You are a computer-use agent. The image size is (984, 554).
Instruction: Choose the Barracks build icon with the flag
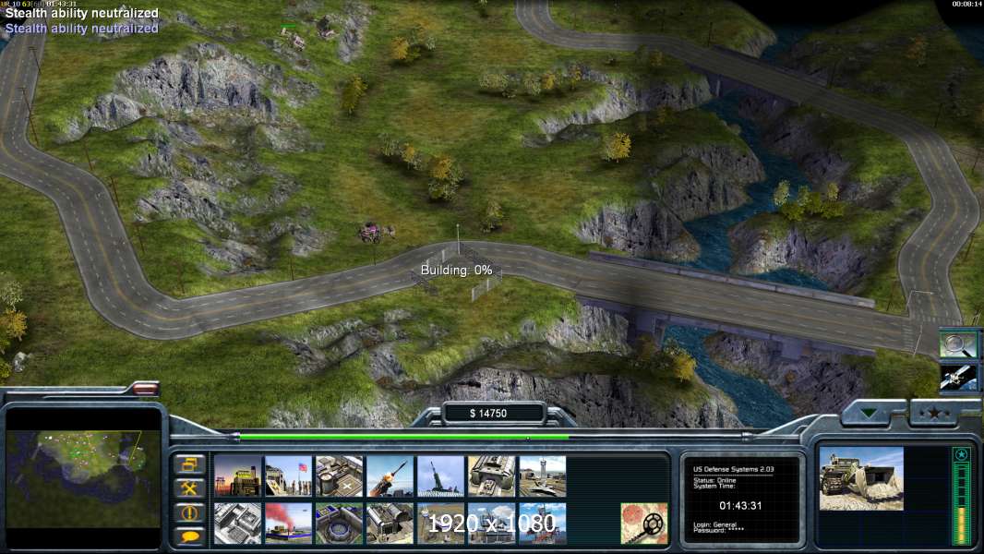[289, 476]
